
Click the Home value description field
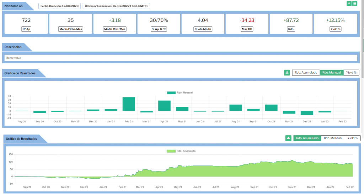coord(181,58)
